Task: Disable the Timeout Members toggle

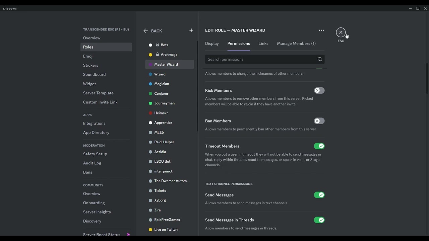Action: [319, 146]
